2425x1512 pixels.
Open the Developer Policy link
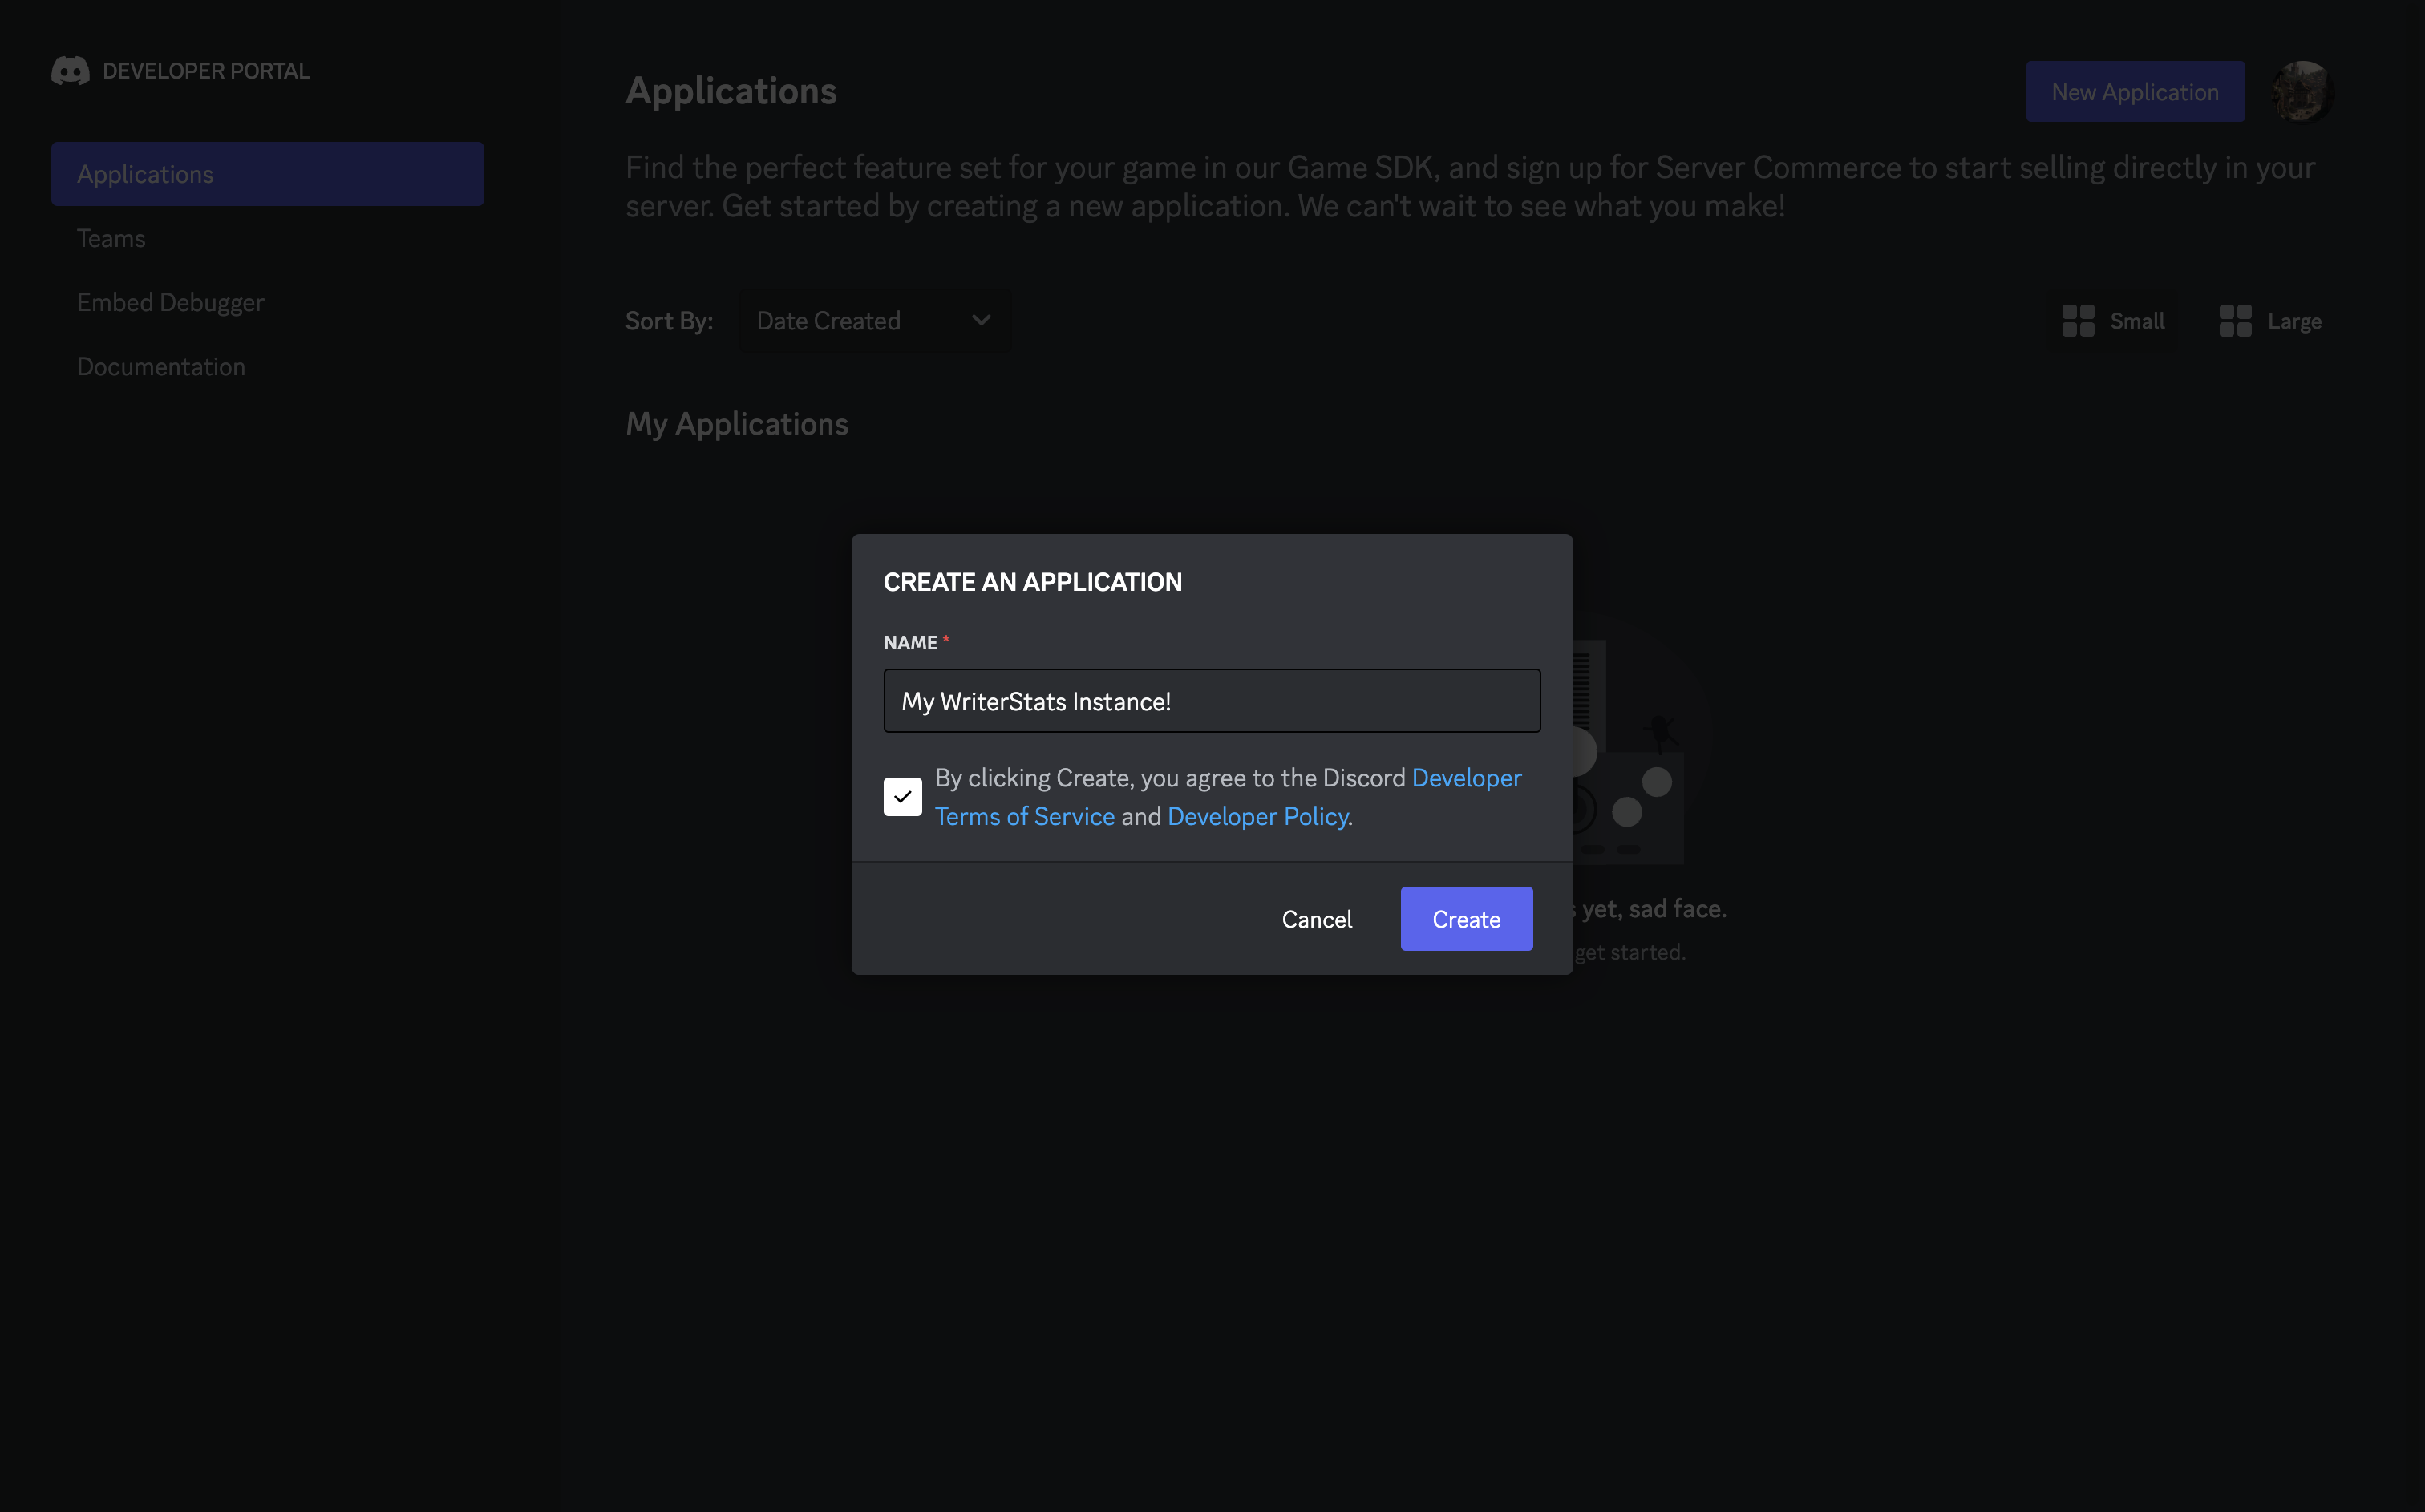(x=1258, y=816)
